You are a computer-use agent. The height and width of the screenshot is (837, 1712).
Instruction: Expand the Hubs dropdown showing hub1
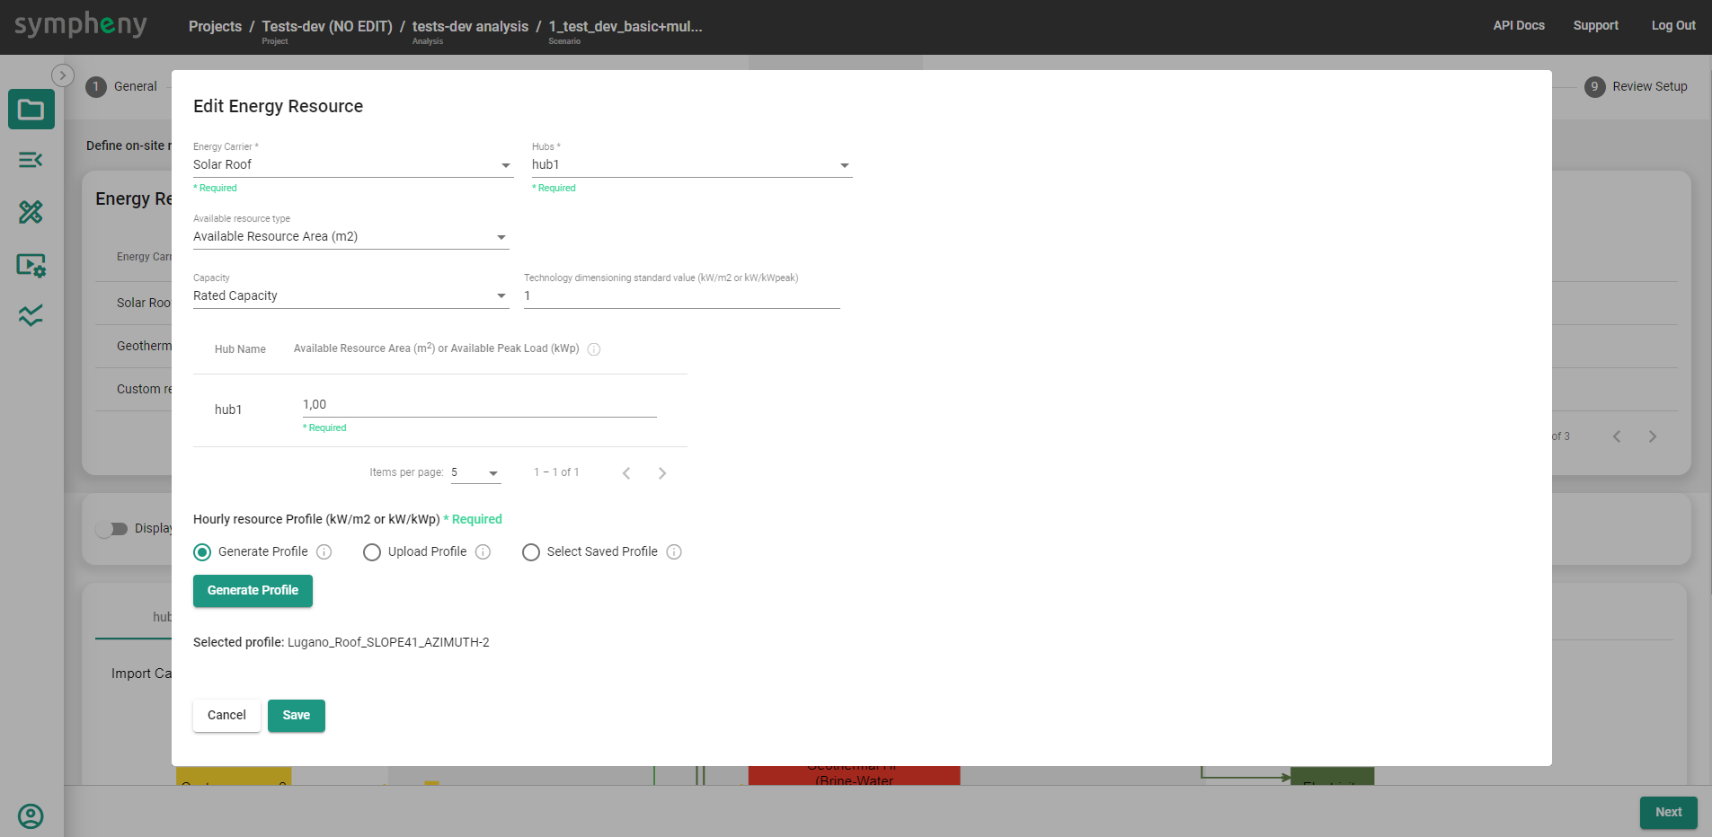coord(691,165)
